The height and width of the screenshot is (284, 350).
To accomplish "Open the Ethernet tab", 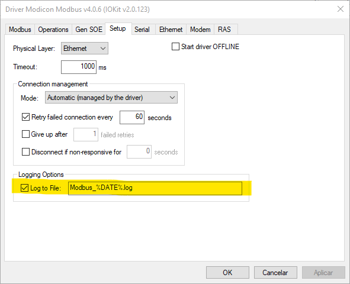I will pyautogui.click(x=171, y=30).
